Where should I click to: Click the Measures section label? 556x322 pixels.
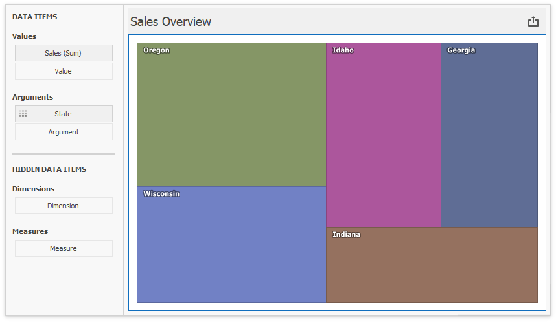tap(30, 231)
